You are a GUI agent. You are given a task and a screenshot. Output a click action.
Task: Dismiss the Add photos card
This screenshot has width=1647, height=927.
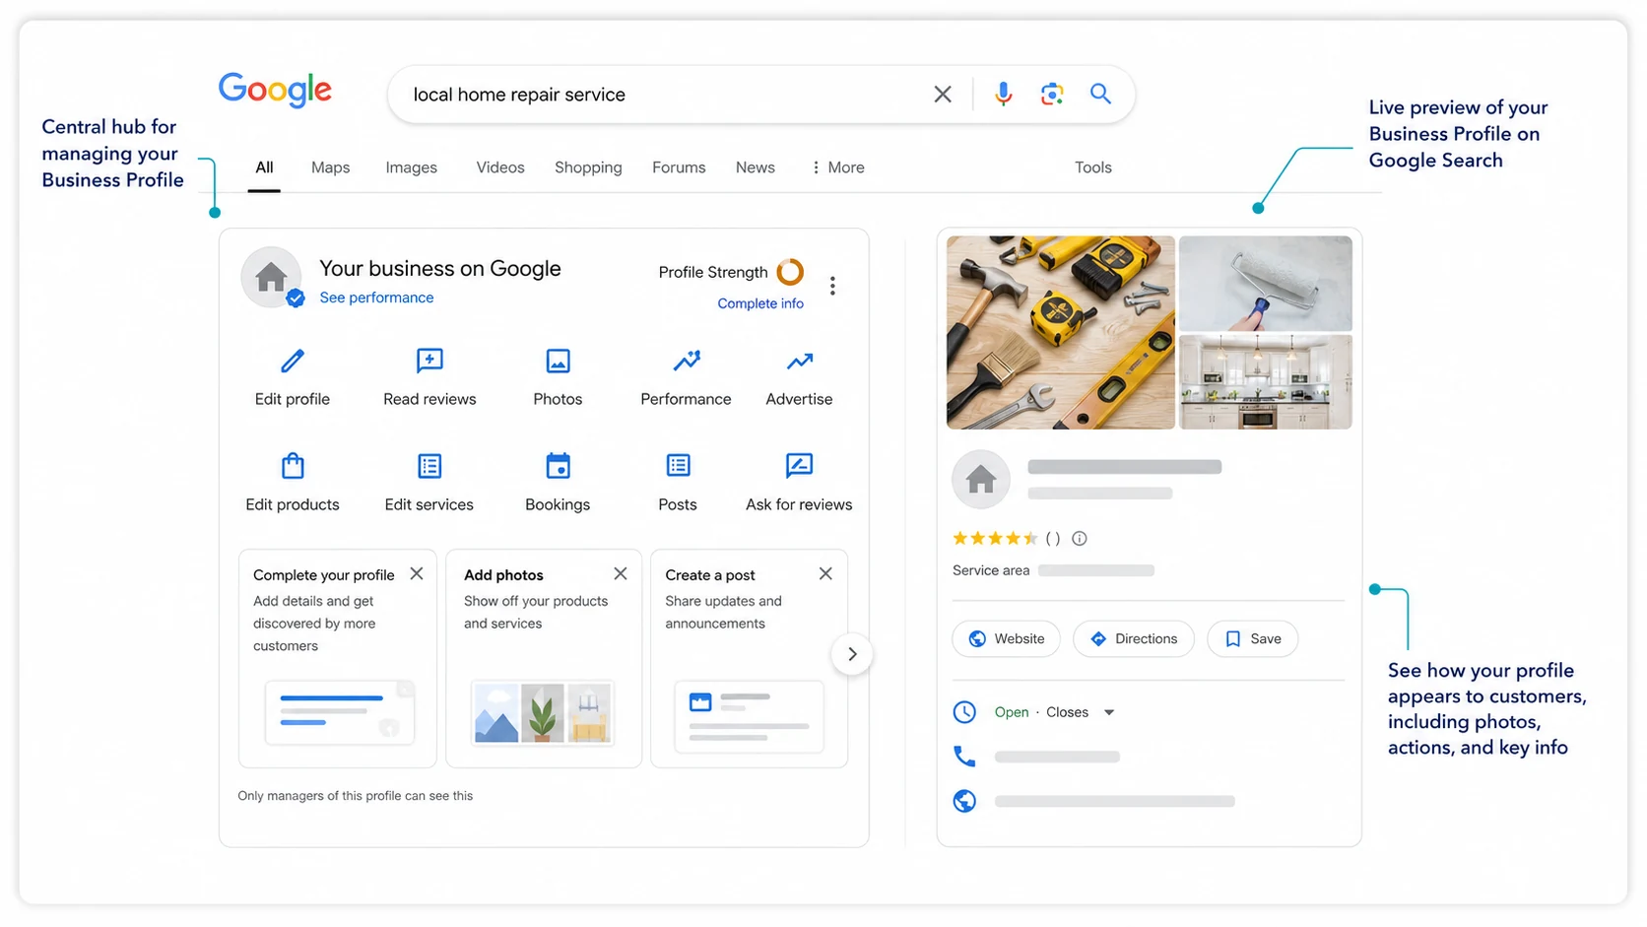pos(621,573)
